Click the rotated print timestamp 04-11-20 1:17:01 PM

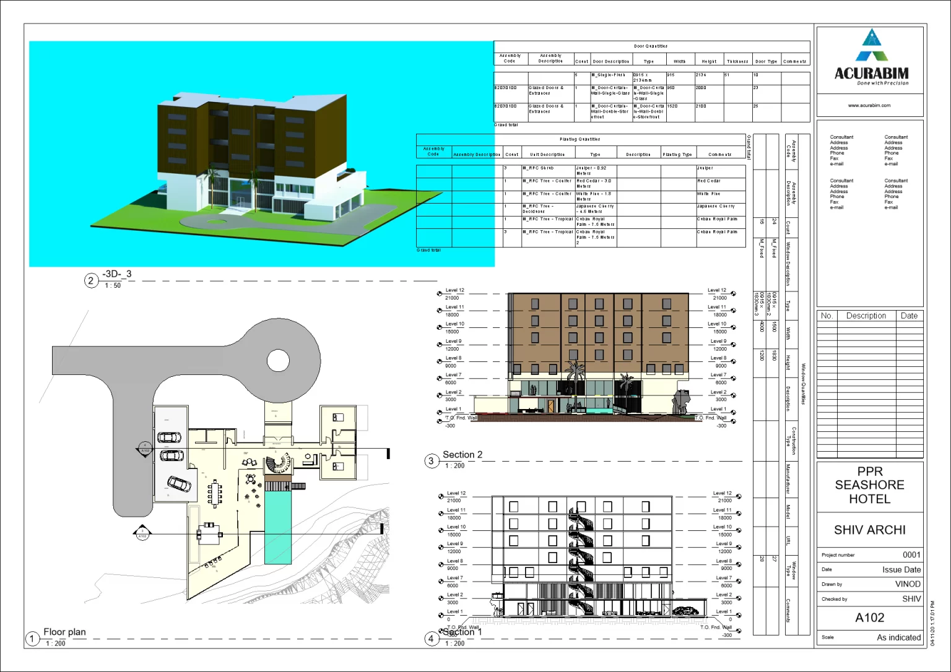point(932,624)
